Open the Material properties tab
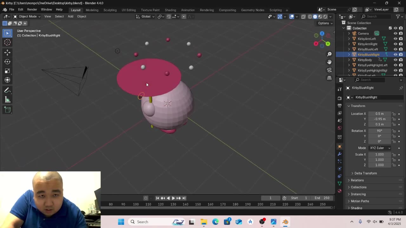 click(x=340, y=191)
